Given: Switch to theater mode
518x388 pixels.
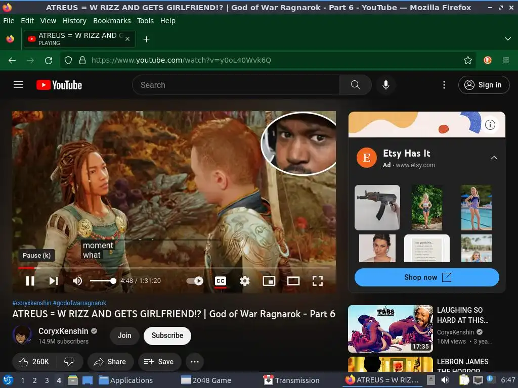Looking at the screenshot, I should pos(293,281).
